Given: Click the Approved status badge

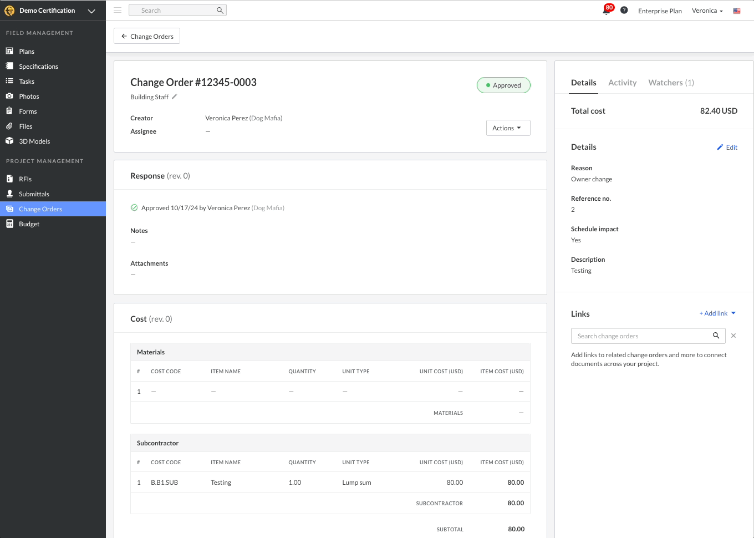Looking at the screenshot, I should 503,85.
